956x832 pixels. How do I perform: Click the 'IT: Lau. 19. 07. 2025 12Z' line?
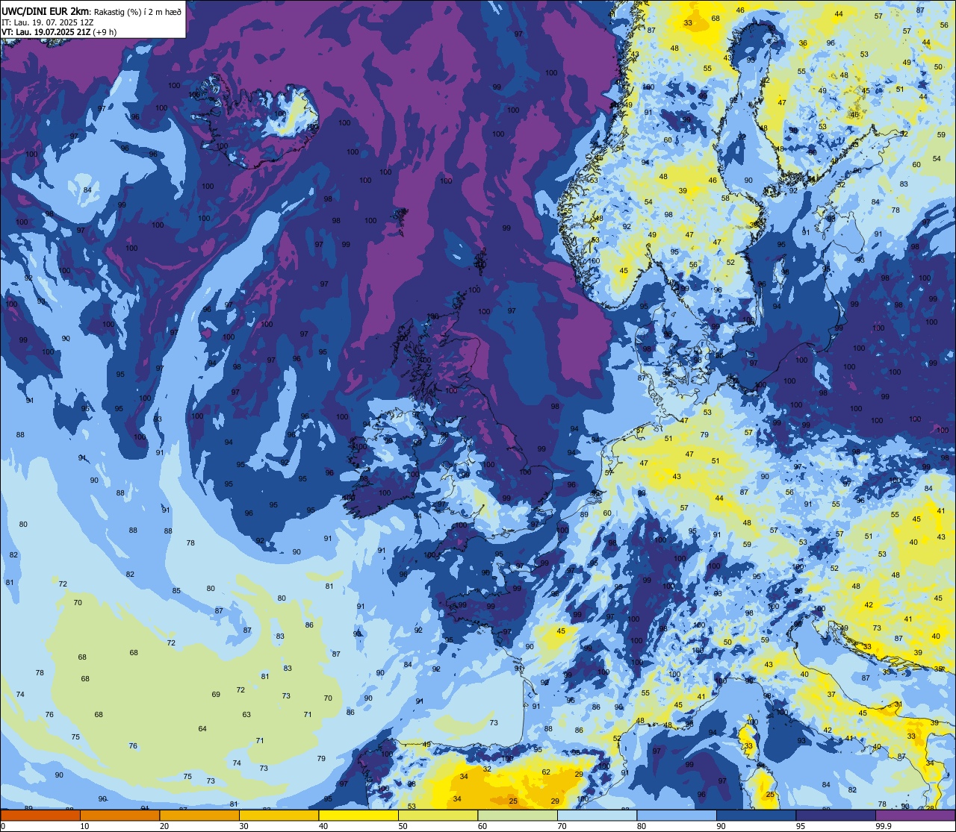(x=47, y=22)
